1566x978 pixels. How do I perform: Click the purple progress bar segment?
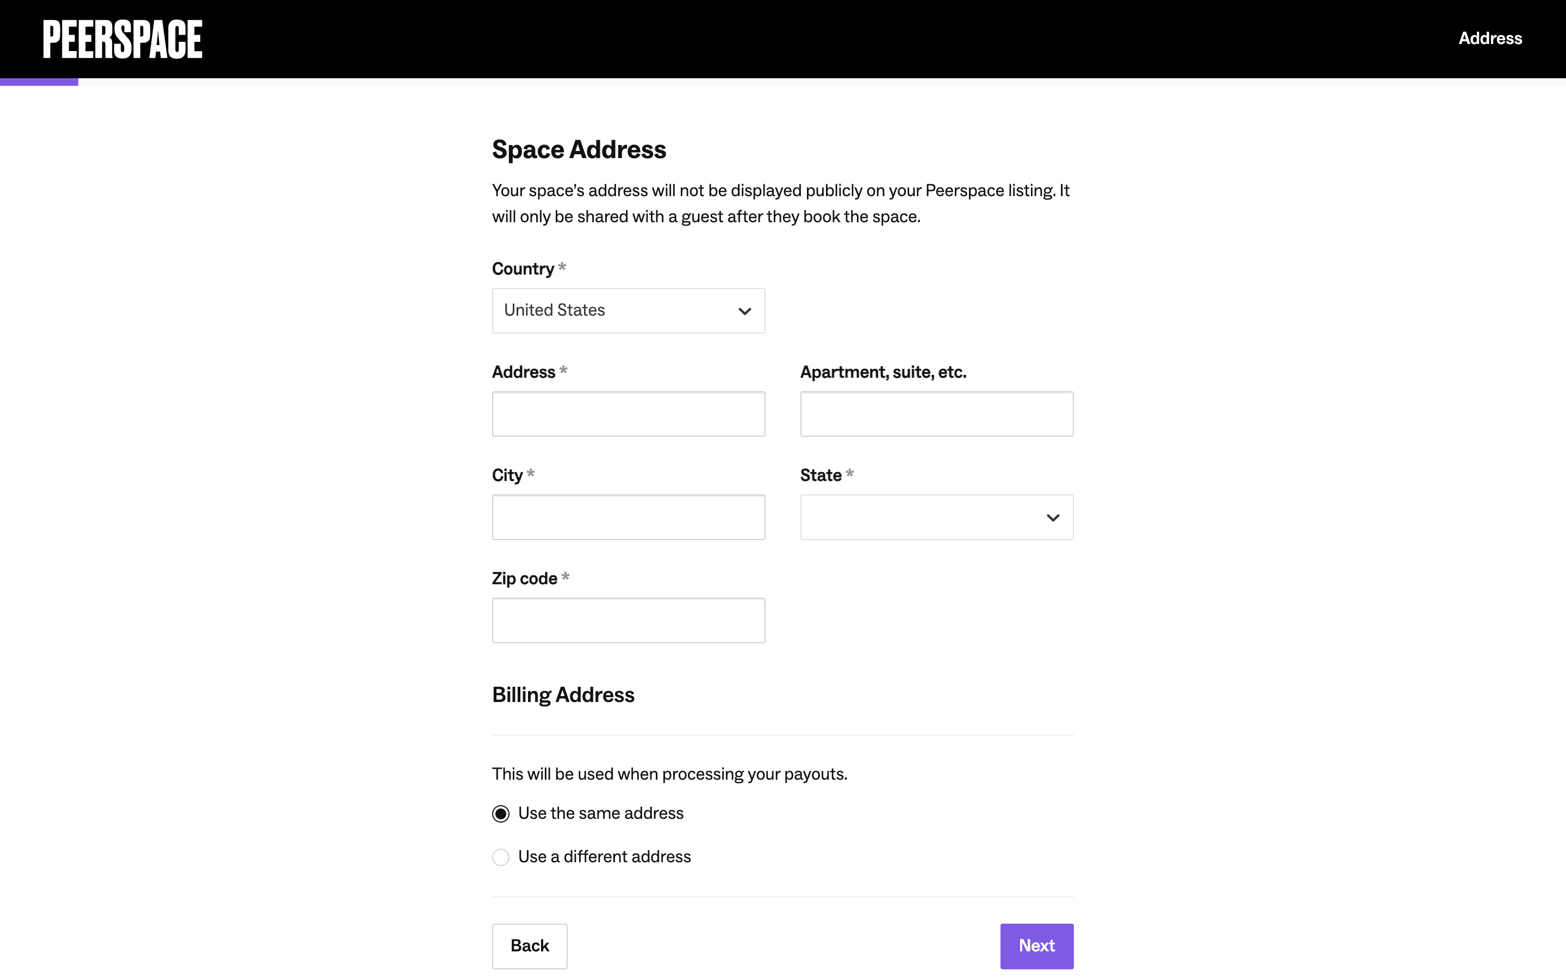coord(39,82)
